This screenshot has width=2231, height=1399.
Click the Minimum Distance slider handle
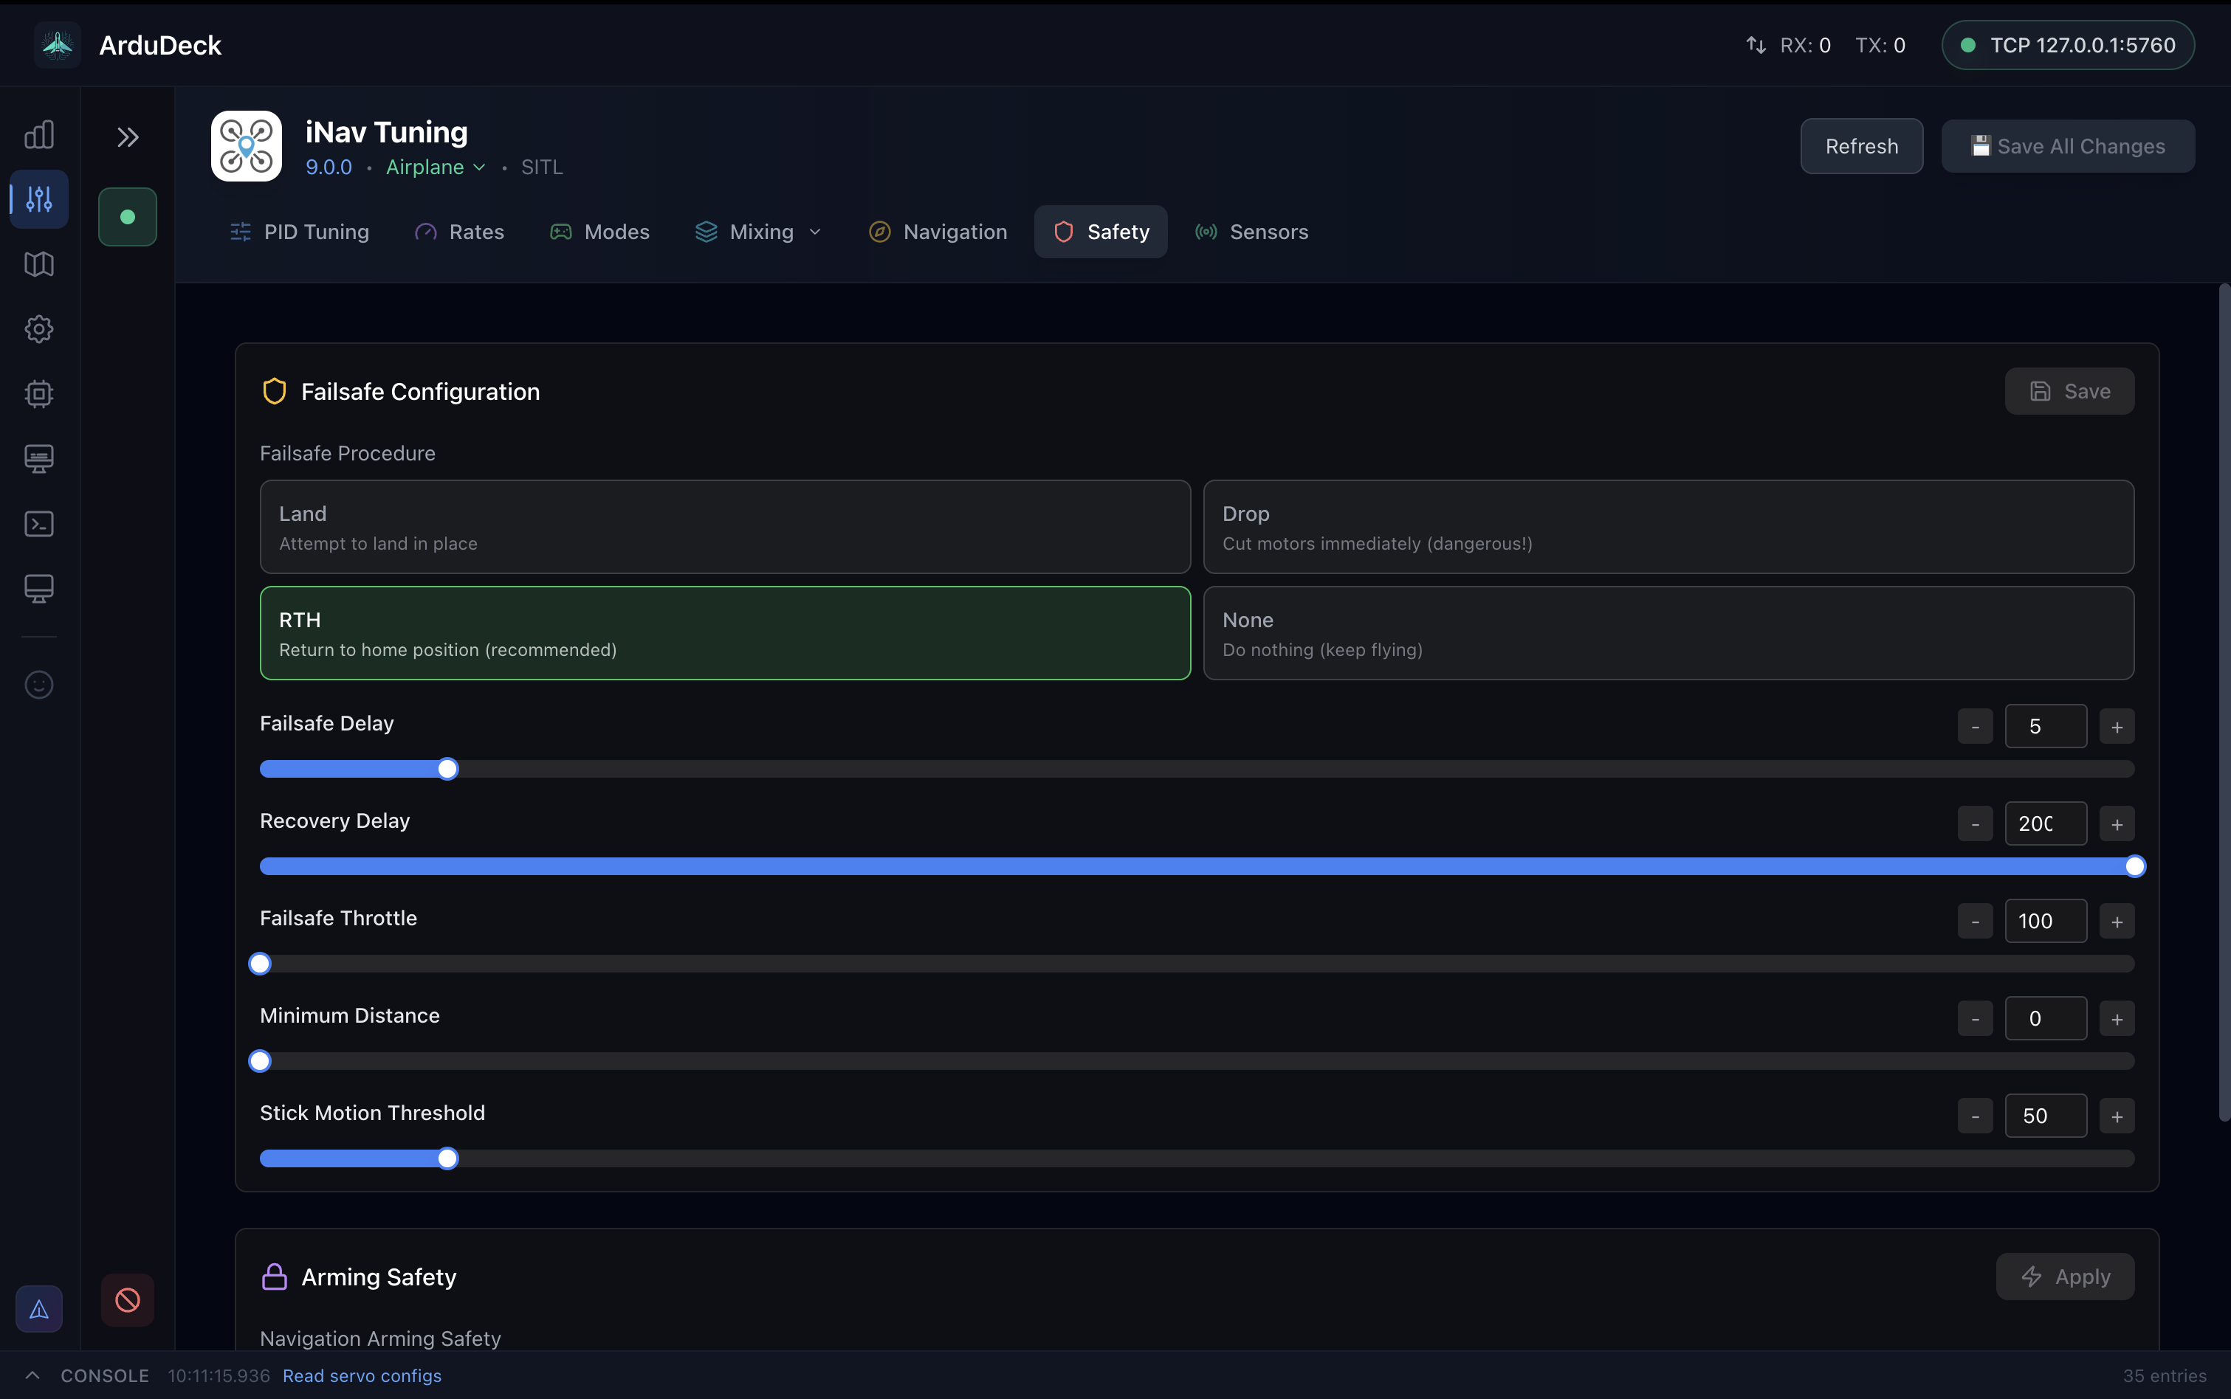260,1061
